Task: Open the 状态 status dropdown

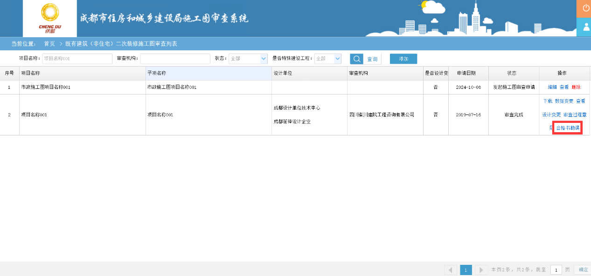Action: click(x=248, y=59)
